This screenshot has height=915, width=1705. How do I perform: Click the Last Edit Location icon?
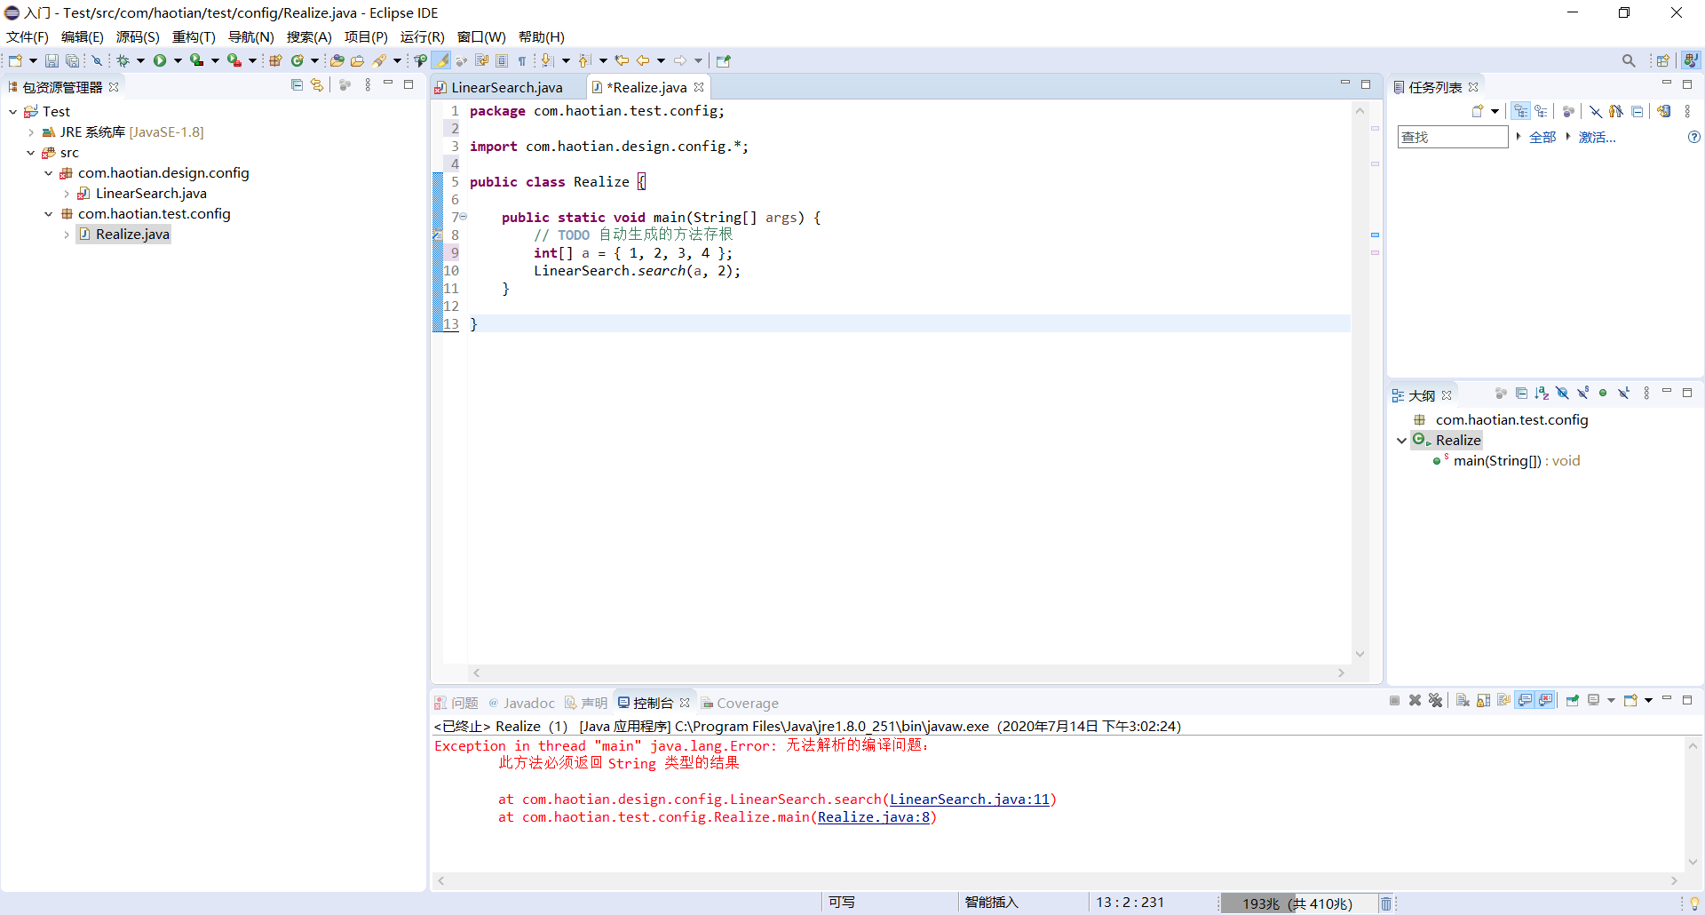click(622, 60)
